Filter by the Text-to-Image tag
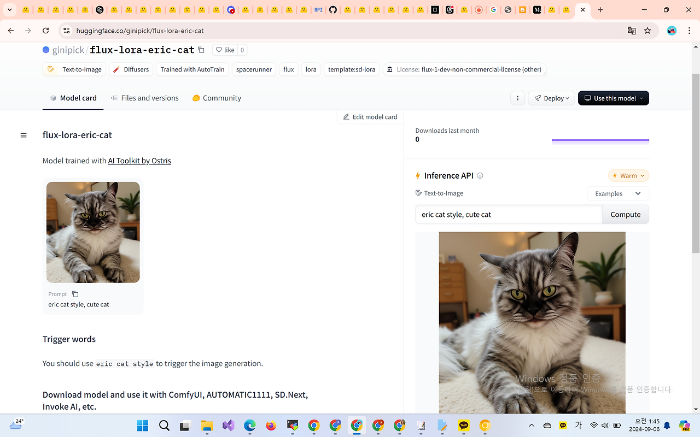Screen dimensions: 700x437 [x=75, y=69]
